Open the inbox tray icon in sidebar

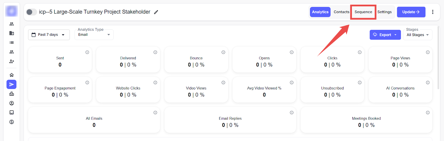[x=12, y=112]
